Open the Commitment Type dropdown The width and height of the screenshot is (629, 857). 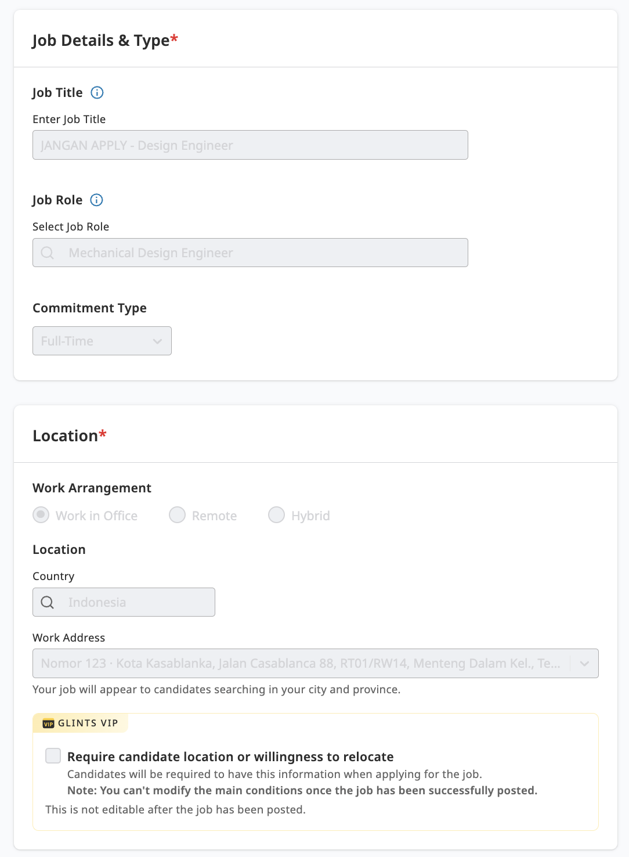102,341
